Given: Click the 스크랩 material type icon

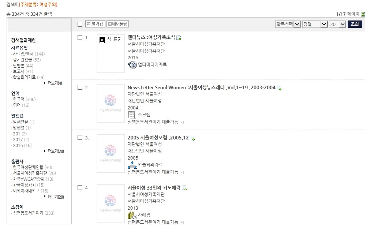Looking at the screenshot, I should pyautogui.click(x=132, y=115).
